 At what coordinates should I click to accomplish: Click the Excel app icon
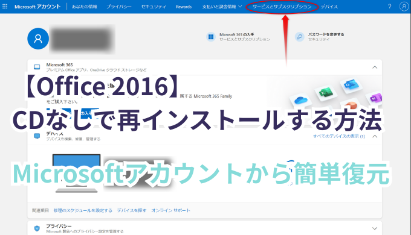click(325, 92)
